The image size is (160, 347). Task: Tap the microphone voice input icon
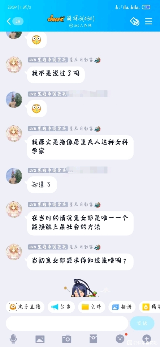(x=13, y=339)
